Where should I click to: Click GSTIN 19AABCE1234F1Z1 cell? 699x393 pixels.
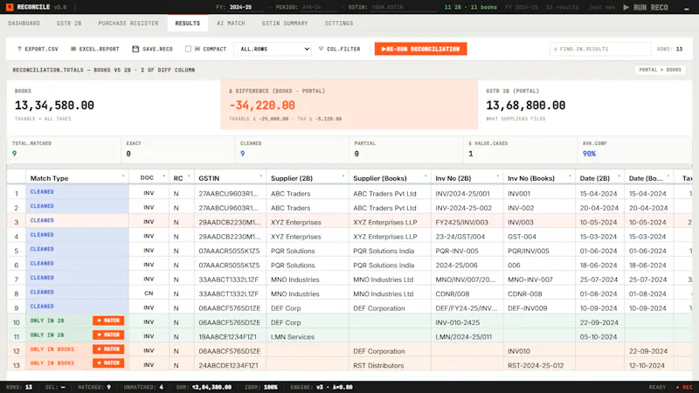pos(230,336)
